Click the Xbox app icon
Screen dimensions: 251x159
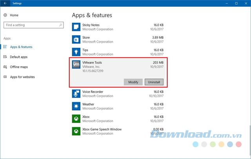click(76, 119)
